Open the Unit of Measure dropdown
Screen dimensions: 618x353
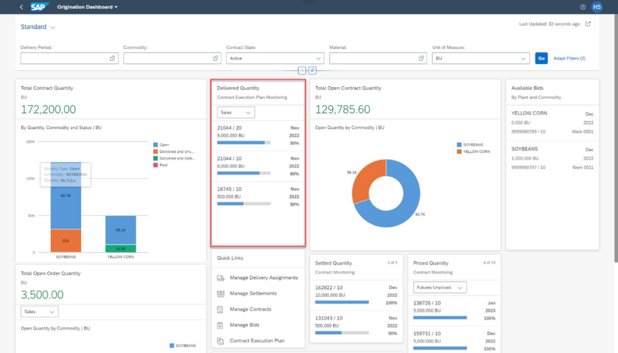(x=523, y=58)
